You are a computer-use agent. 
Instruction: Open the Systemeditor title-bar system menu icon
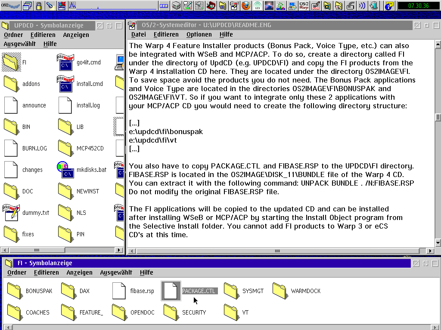pos(132,25)
